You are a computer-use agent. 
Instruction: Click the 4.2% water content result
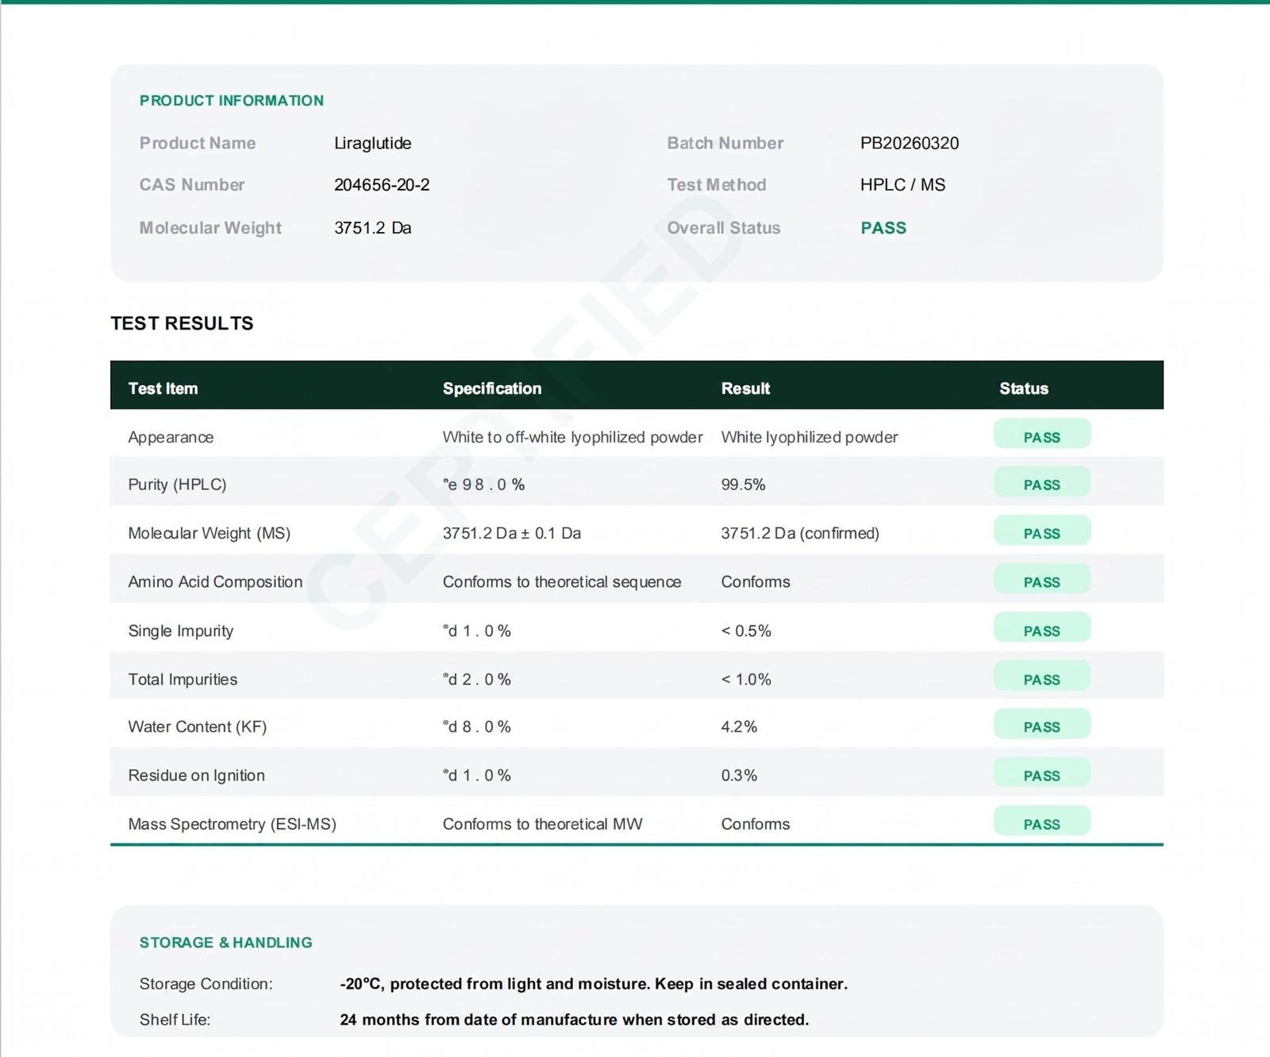tap(739, 727)
